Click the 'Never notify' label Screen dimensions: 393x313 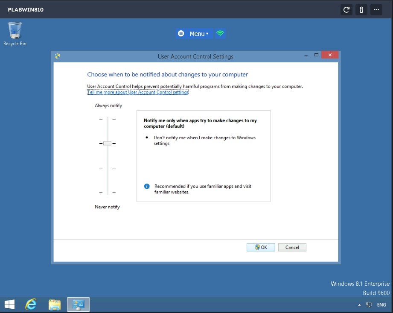coord(107,207)
